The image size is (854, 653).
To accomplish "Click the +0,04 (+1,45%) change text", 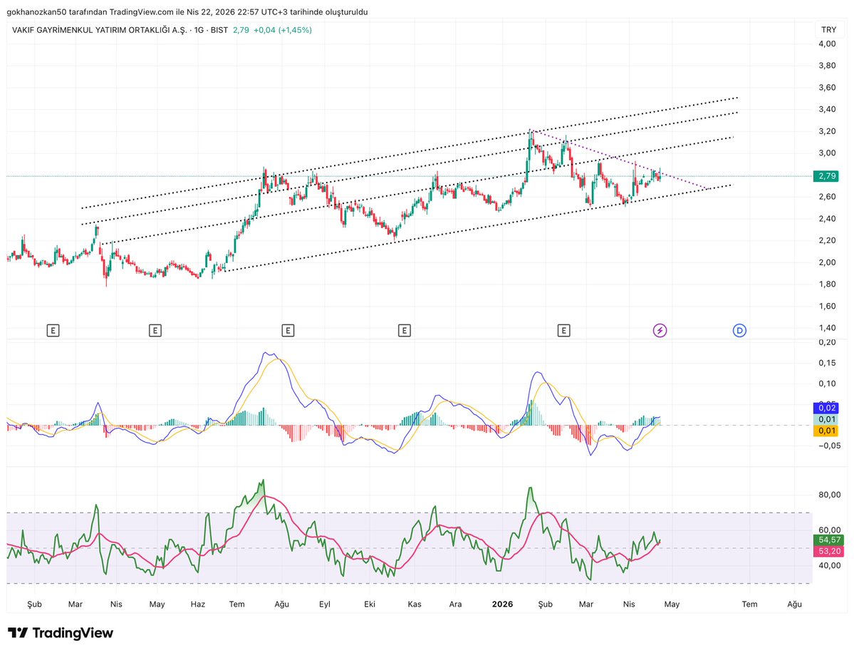I will point(283,30).
